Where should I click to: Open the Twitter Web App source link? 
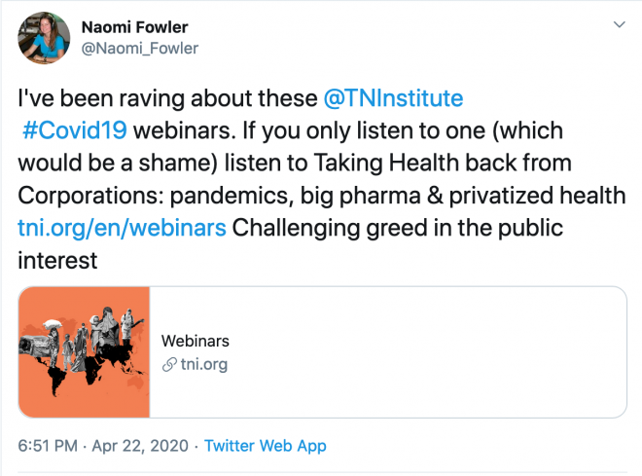coord(266,446)
